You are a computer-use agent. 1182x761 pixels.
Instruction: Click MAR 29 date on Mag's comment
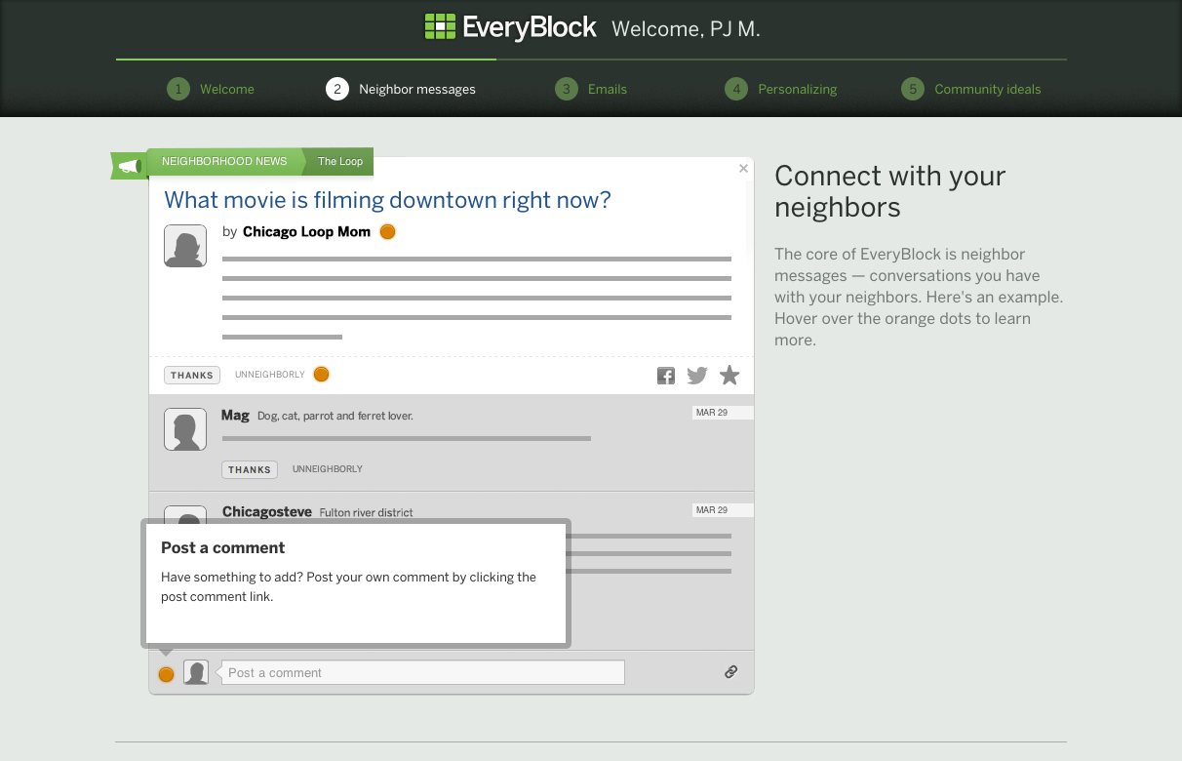coord(722,413)
